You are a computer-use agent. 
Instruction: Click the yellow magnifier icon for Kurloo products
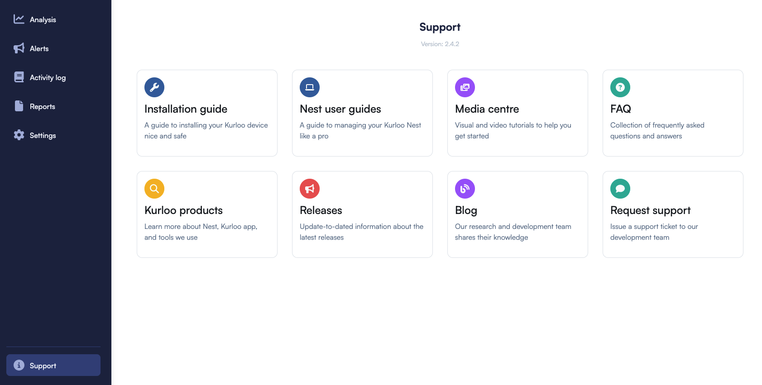coord(154,189)
